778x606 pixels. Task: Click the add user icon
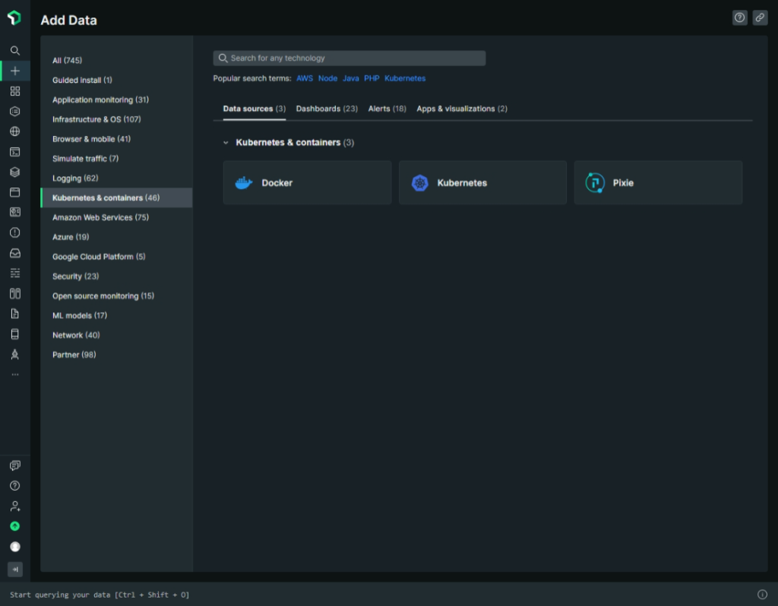(x=15, y=506)
